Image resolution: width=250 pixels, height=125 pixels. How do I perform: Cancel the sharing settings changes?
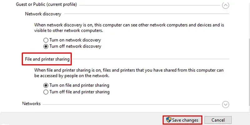point(218,120)
